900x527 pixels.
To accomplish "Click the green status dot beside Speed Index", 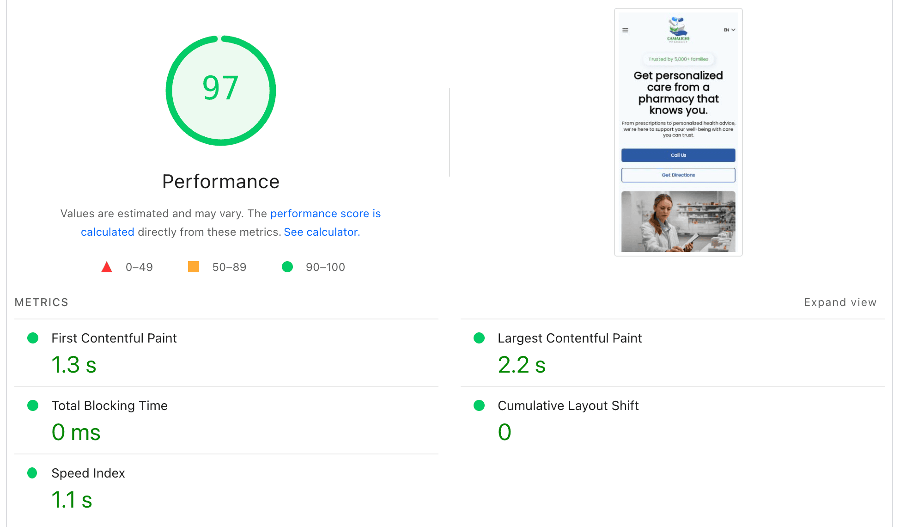I will (x=33, y=473).
